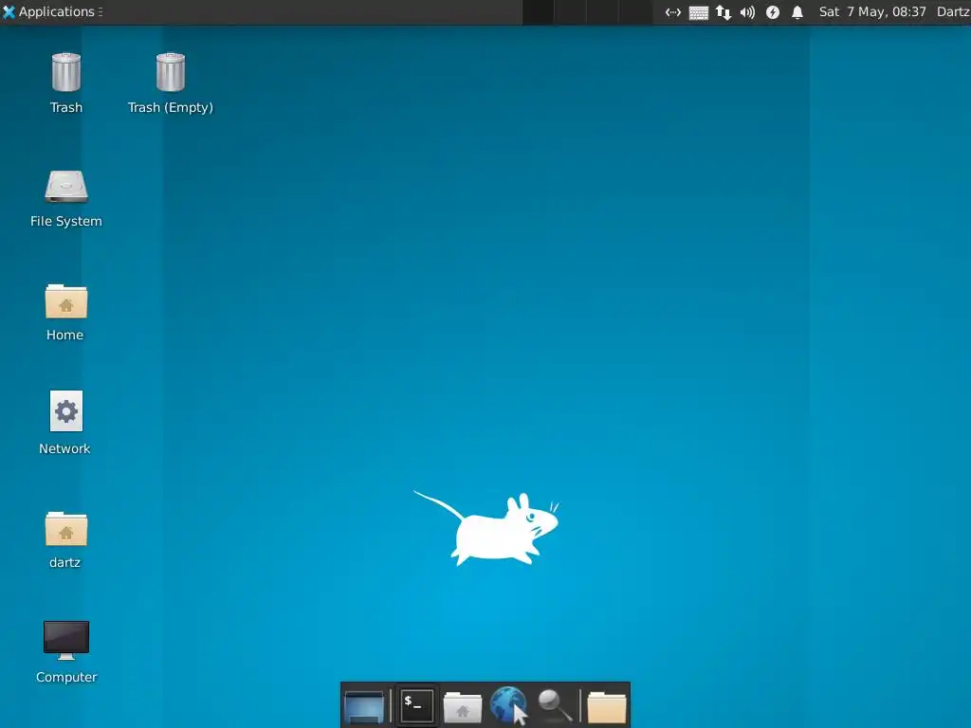Open the up-down network transfer icon

(x=724, y=12)
